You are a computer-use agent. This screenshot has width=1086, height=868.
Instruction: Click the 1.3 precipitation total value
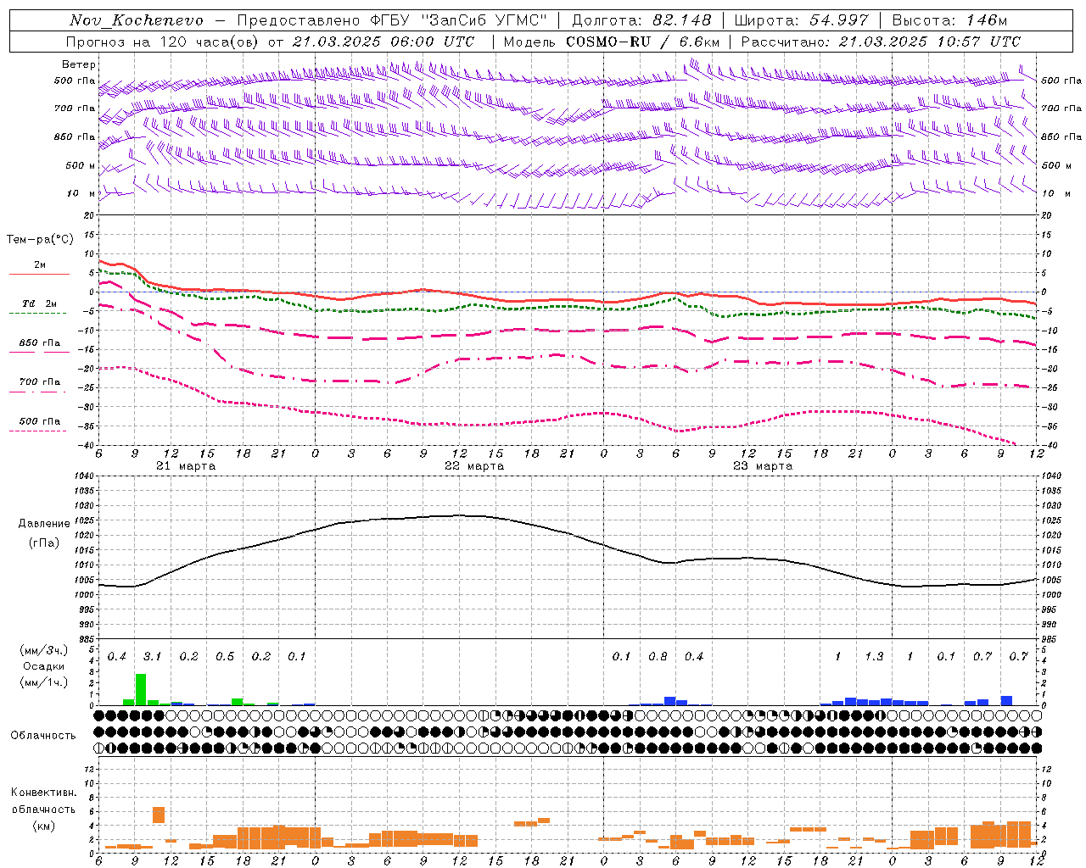874,657
